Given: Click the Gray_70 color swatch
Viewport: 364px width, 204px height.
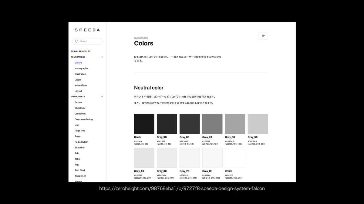Looking at the screenshot, I should pyautogui.click(x=212, y=124).
